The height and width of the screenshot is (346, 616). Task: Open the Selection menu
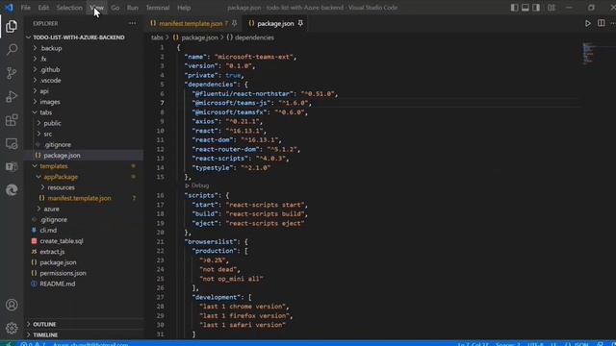tap(69, 8)
